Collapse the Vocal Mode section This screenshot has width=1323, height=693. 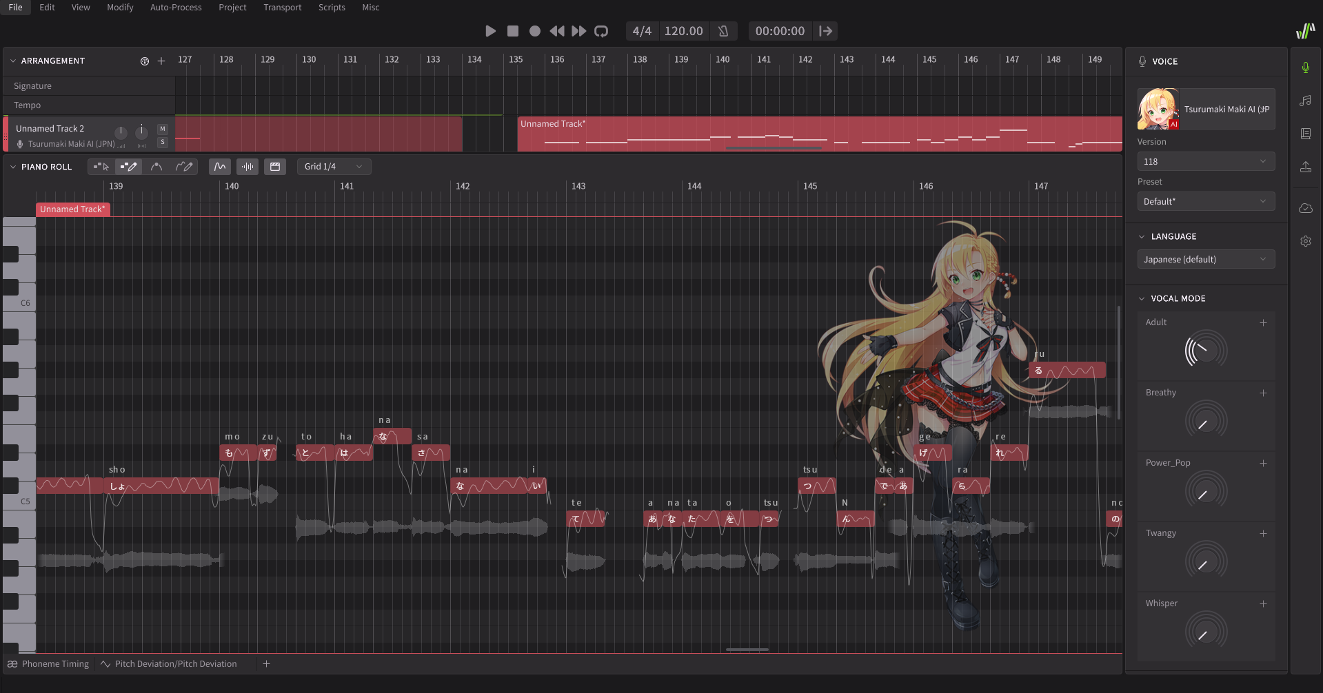coord(1142,298)
